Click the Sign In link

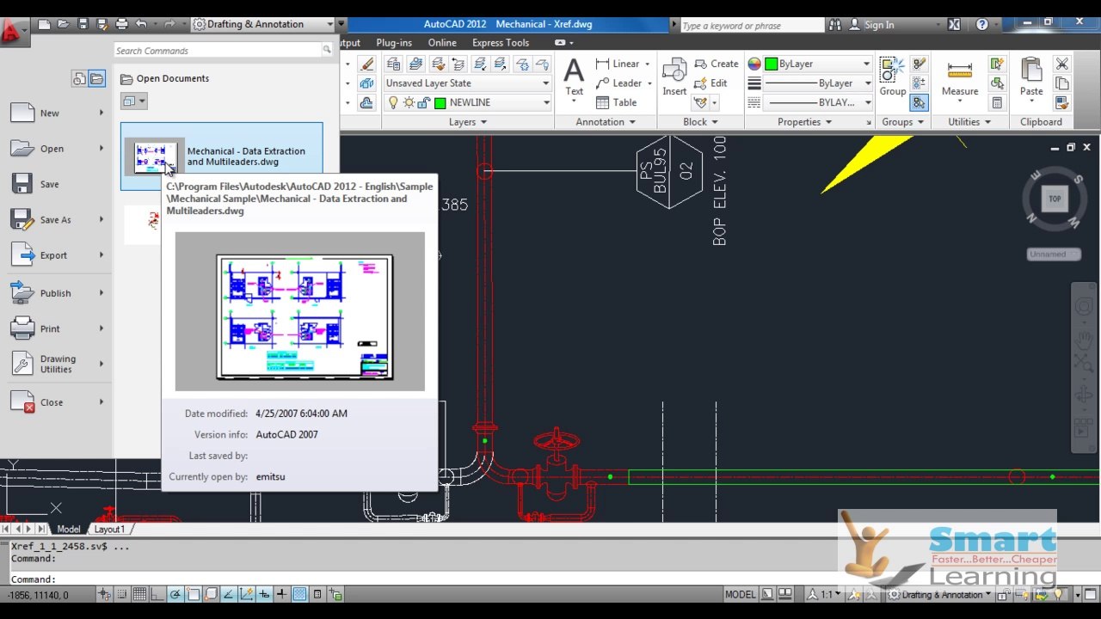point(879,25)
